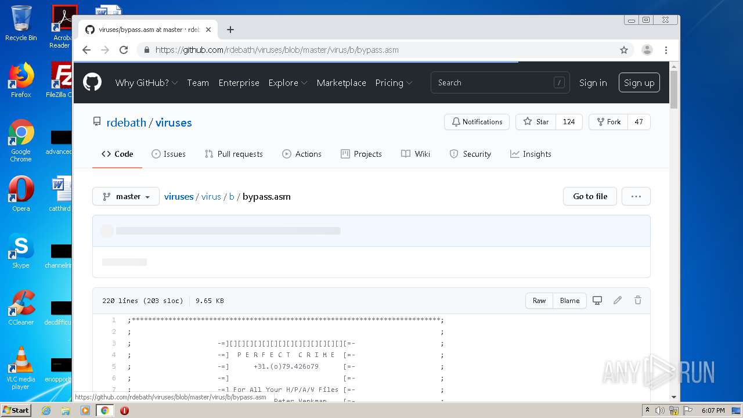Click the Start button

(16, 410)
